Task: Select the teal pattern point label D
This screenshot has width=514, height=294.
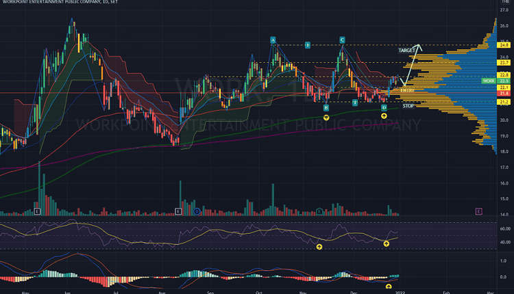Action: [x=384, y=107]
